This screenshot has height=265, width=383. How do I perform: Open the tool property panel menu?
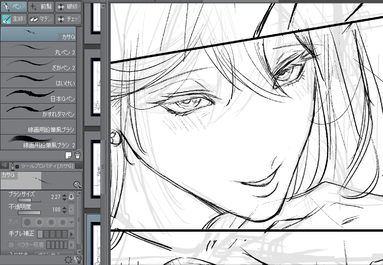click(4, 166)
